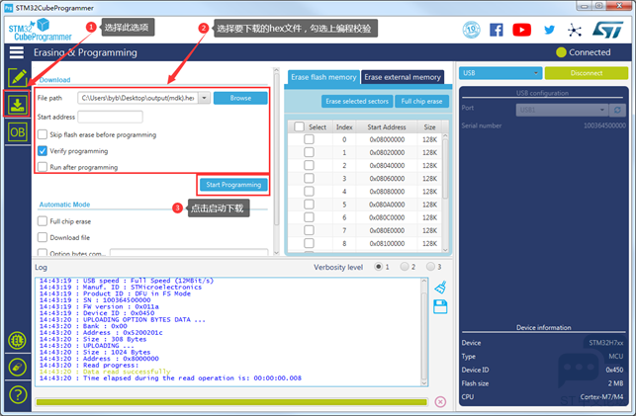Viewport: 636px width, 416px height.
Task: Open the Twitter bird icon
Action: point(549,30)
